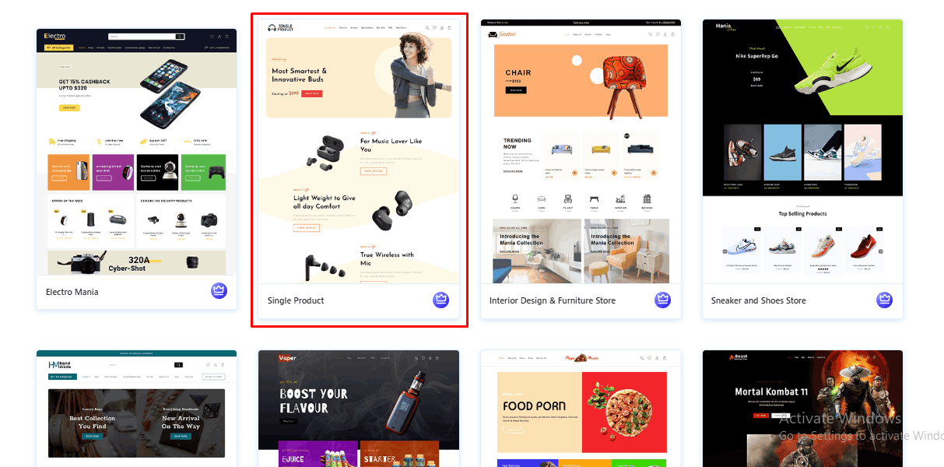The height and width of the screenshot is (467, 944).
Task: Click the Interior Design & Furniture Store title
Action: tap(553, 300)
